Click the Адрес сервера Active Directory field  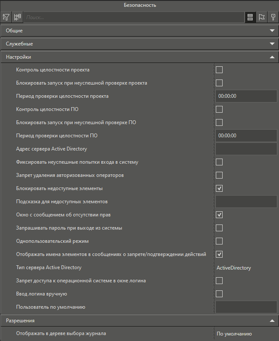tap(246, 149)
